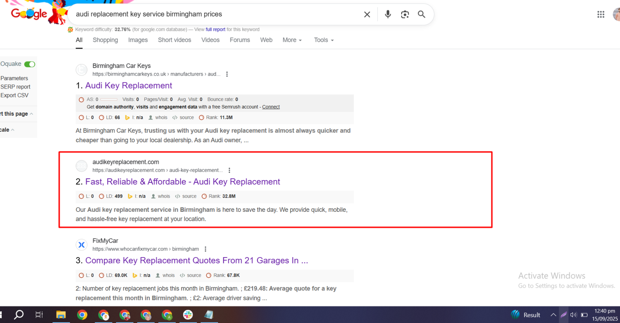Click into the Google search input field

(x=213, y=14)
